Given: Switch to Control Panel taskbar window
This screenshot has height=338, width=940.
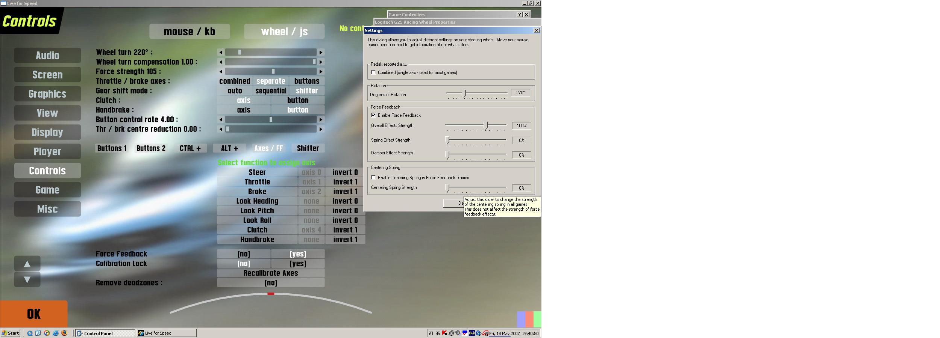Looking at the screenshot, I should tap(105, 333).
